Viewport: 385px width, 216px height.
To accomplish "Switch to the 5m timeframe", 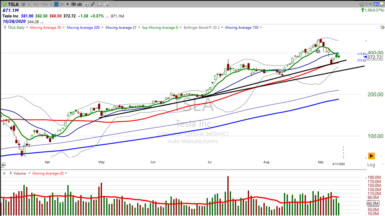I will [x=36, y=4].
